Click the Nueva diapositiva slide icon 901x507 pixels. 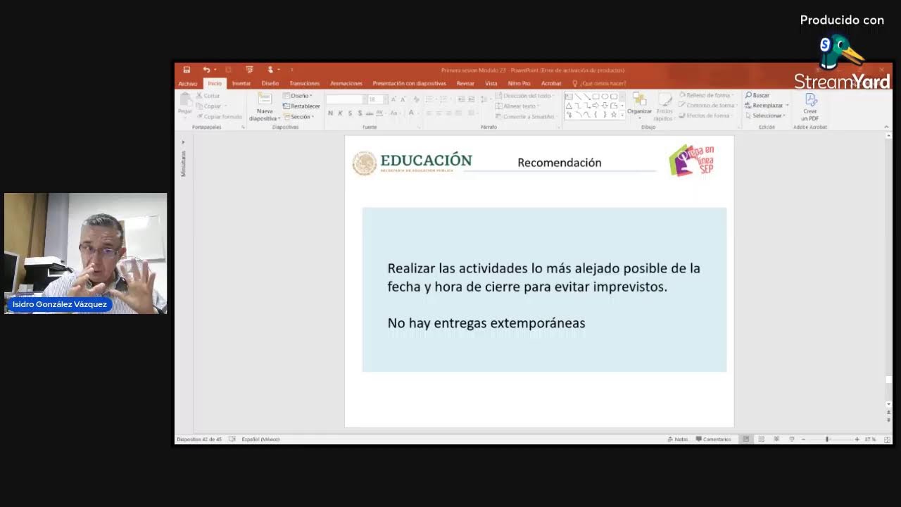pos(265,99)
